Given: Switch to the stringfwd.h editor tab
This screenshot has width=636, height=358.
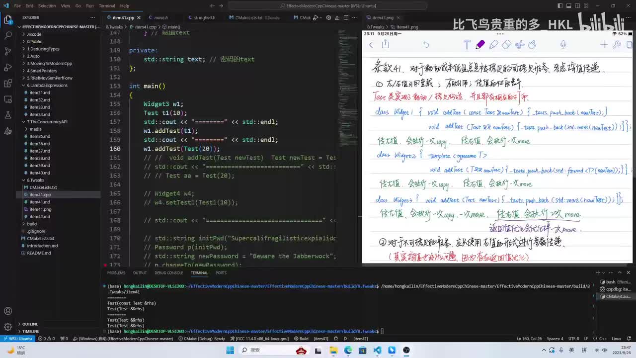Looking at the screenshot, I should click(x=204, y=17).
